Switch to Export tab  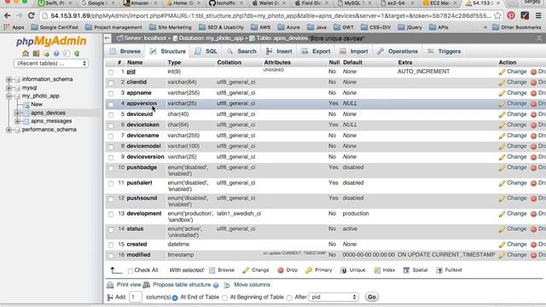[x=317, y=51]
